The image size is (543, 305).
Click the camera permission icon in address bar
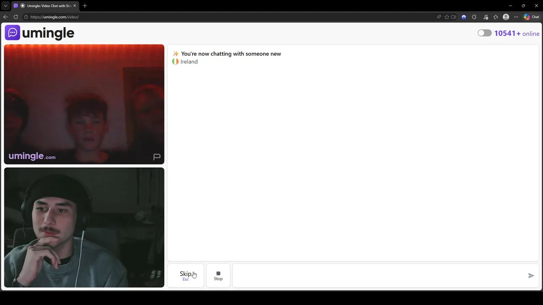click(x=453, y=17)
